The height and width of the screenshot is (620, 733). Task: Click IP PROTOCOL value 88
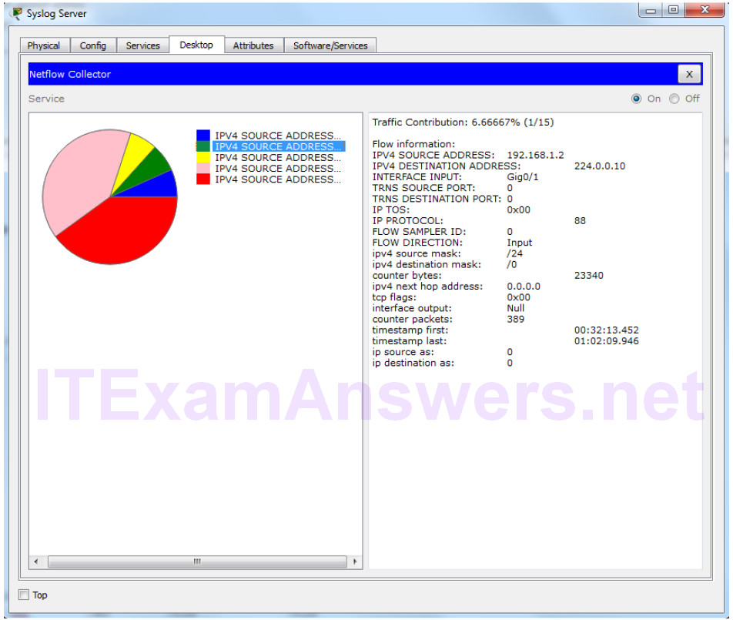580,221
